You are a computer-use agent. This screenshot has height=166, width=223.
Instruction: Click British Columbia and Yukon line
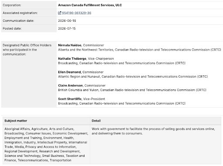point(132,90)
